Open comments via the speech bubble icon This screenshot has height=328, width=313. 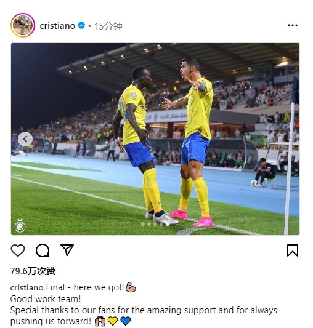[43, 250]
